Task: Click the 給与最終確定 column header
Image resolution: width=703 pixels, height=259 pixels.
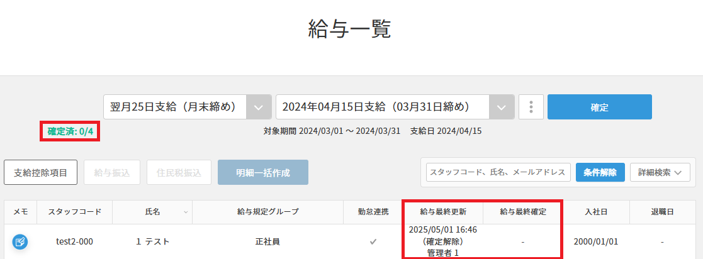Action: pos(523,212)
